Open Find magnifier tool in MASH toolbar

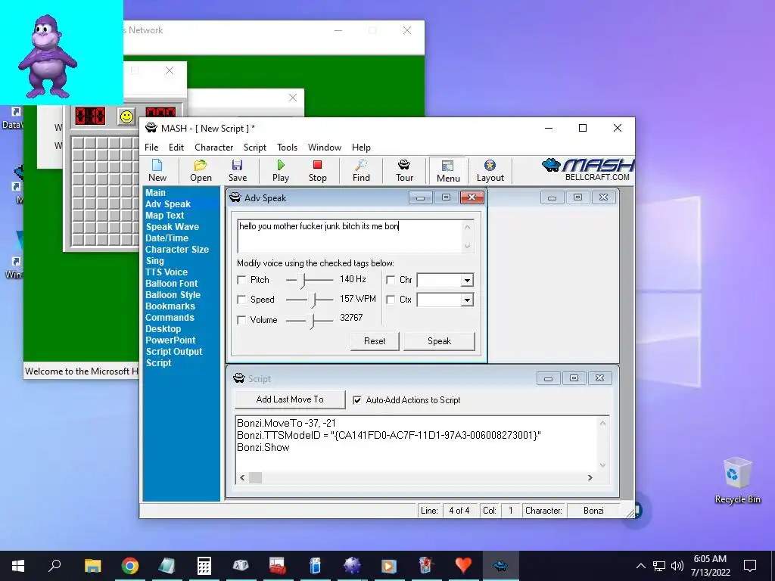[361, 170]
